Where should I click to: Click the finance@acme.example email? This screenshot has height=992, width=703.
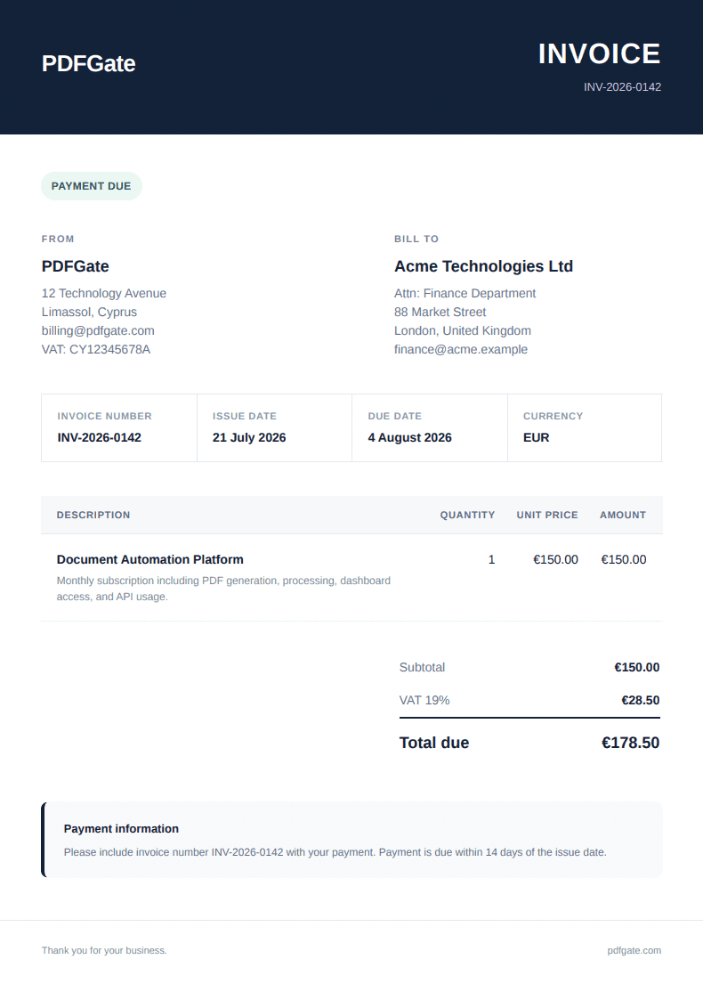point(461,349)
